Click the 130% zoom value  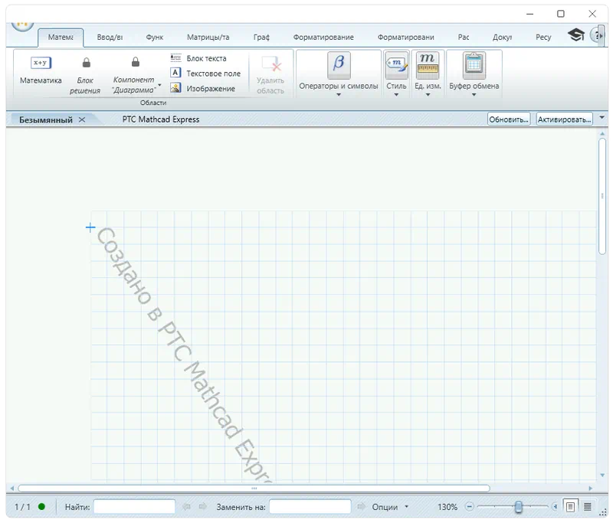pyautogui.click(x=447, y=507)
